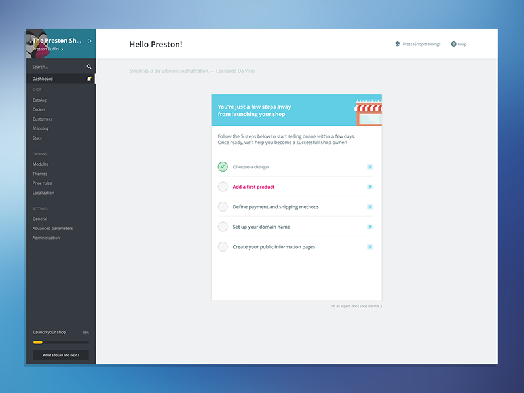Select the PrestaShop trainings graduation cap icon
This screenshot has width=524, height=393.
(x=397, y=44)
